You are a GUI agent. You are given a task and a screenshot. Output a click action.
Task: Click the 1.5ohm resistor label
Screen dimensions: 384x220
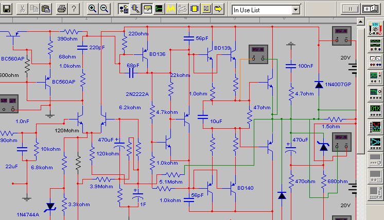pyautogui.click(x=331, y=127)
